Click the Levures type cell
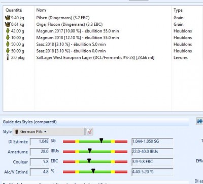The width and height of the screenshot is (203, 184). tap(181, 58)
